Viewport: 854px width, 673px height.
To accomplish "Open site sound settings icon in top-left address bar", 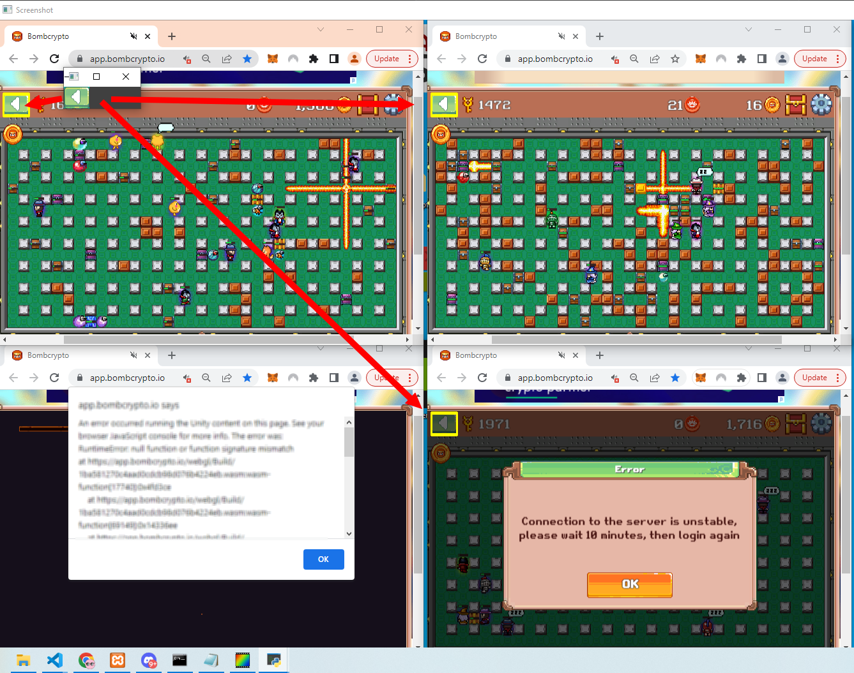I will click(x=187, y=59).
